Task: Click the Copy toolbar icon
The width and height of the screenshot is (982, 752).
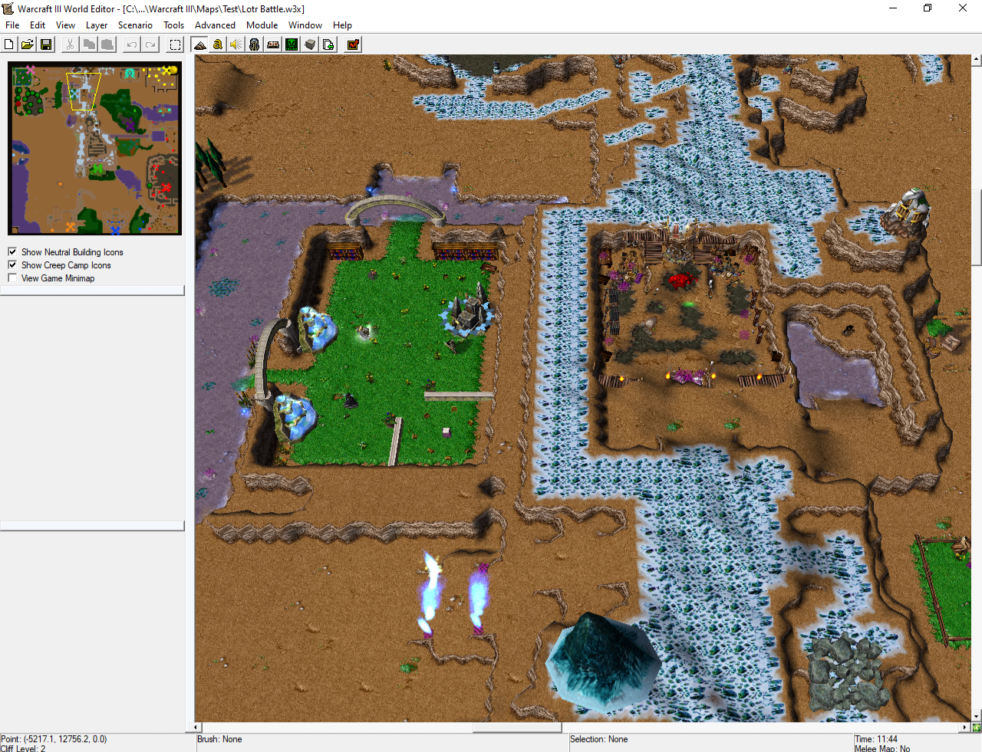Action: pyautogui.click(x=89, y=44)
